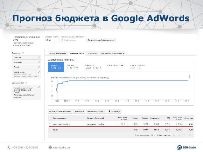Click the Google network targeting row
The image size is (203, 152).
point(26,67)
